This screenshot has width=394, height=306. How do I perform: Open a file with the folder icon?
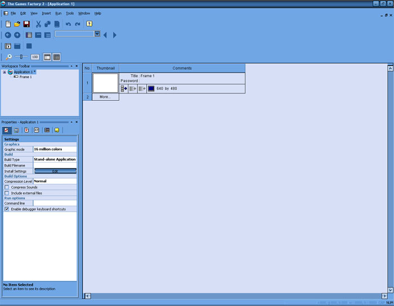(17, 24)
